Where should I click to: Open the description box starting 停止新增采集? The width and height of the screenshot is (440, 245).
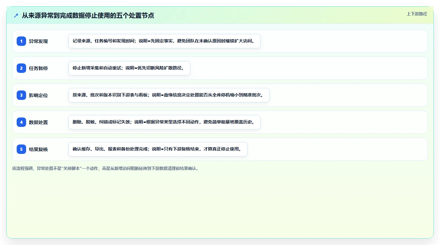129,68
